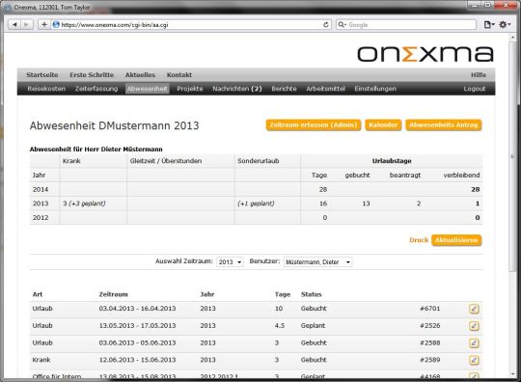The height and width of the screenshot is (382, 521).
Task: Click the Urlaubstage header
Action: coord(392,161)
